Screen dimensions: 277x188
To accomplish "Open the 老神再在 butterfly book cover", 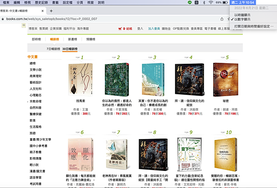I will (117, 154).
